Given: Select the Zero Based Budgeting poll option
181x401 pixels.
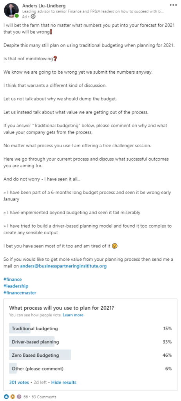Looking at the screenshot, I should (90, 355).
